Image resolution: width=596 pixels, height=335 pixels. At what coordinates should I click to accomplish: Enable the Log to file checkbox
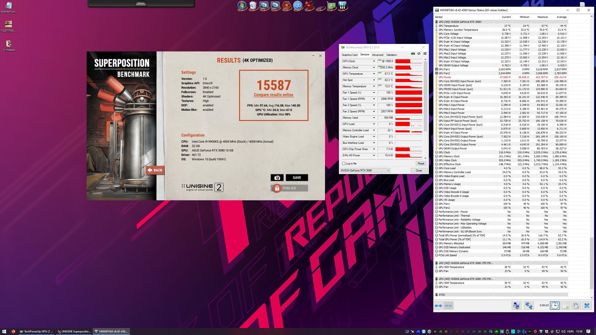click(x=344, y=163)
